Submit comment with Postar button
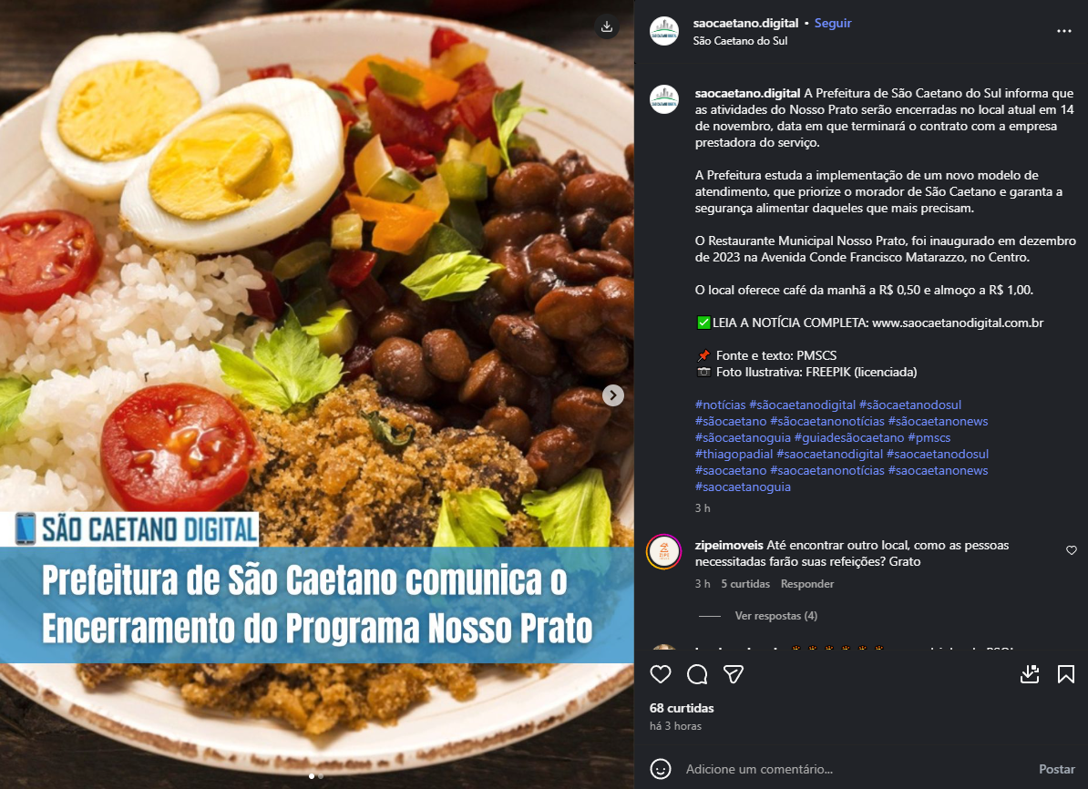 [1057, 769]
